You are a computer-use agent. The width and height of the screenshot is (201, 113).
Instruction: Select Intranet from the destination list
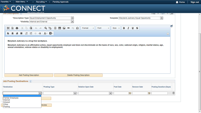(7, 102)
